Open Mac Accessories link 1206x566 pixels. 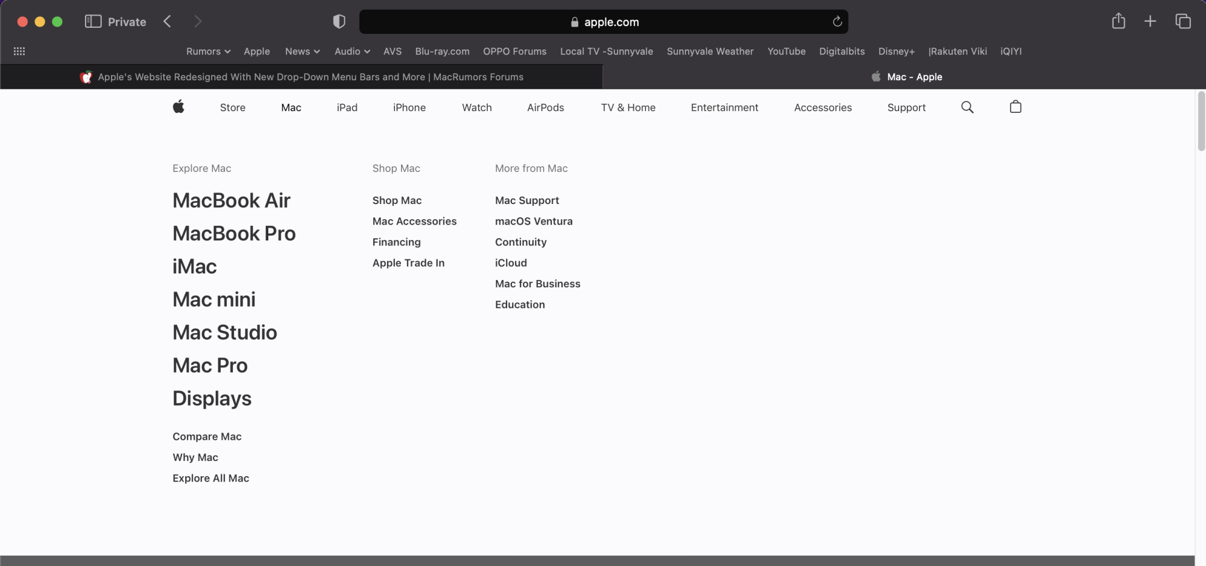(x=414, y=221)
